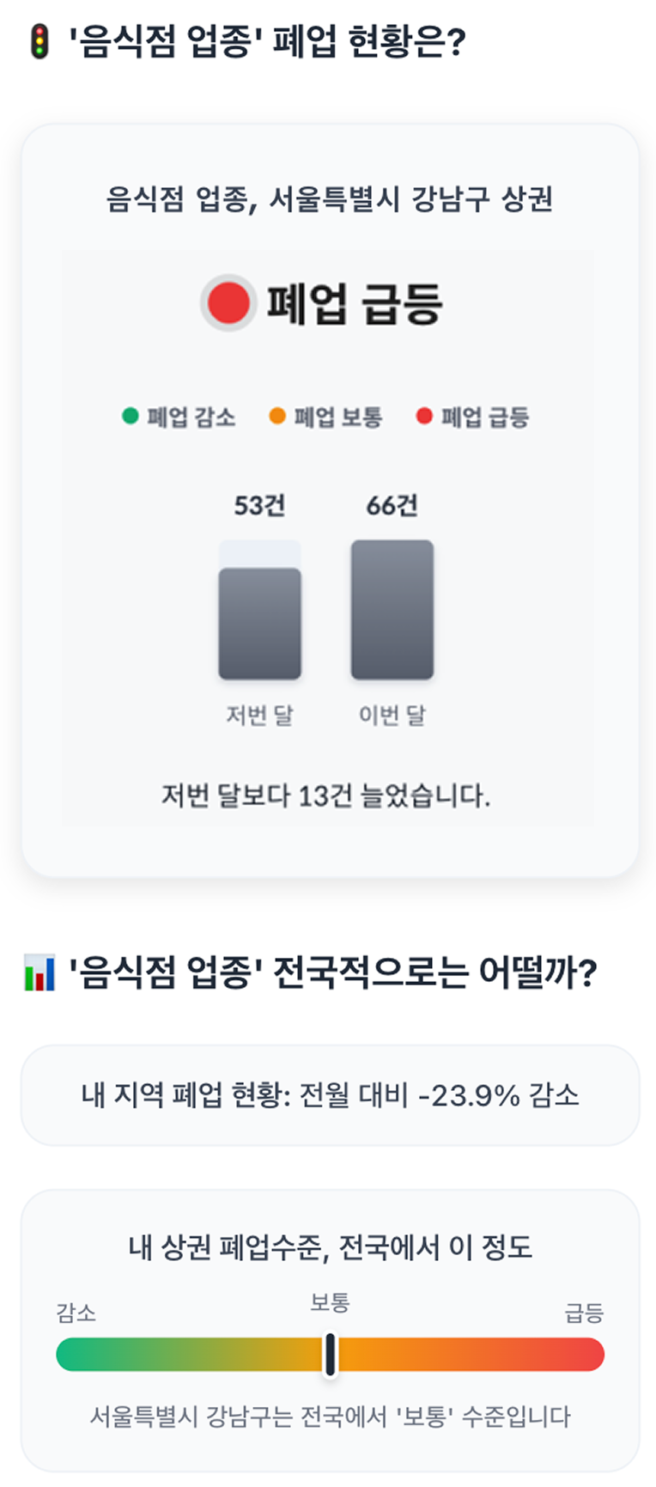
Task: Click the 이번 달 bar showing 66건
Action: tap(392, 609)
